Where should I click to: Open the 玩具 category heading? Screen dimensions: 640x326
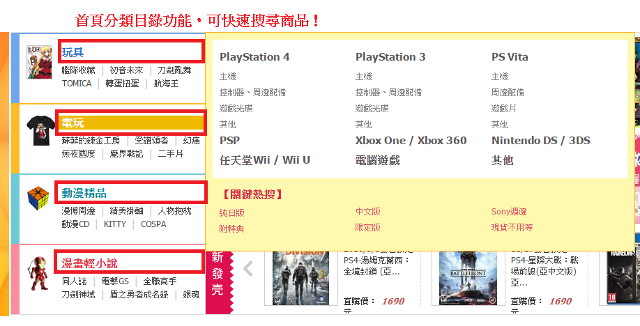(73, 52)
